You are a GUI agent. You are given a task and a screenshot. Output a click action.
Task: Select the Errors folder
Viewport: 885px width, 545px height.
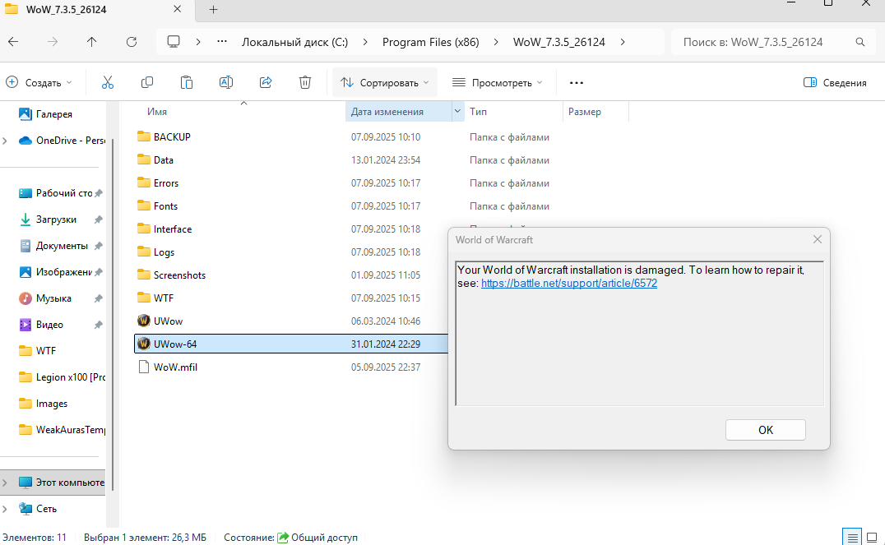click(x=166, y=182)
